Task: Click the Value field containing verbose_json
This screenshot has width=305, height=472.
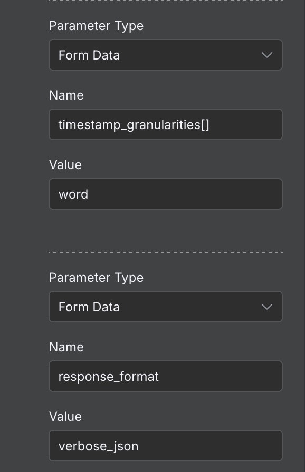Action: coord(165,446)
